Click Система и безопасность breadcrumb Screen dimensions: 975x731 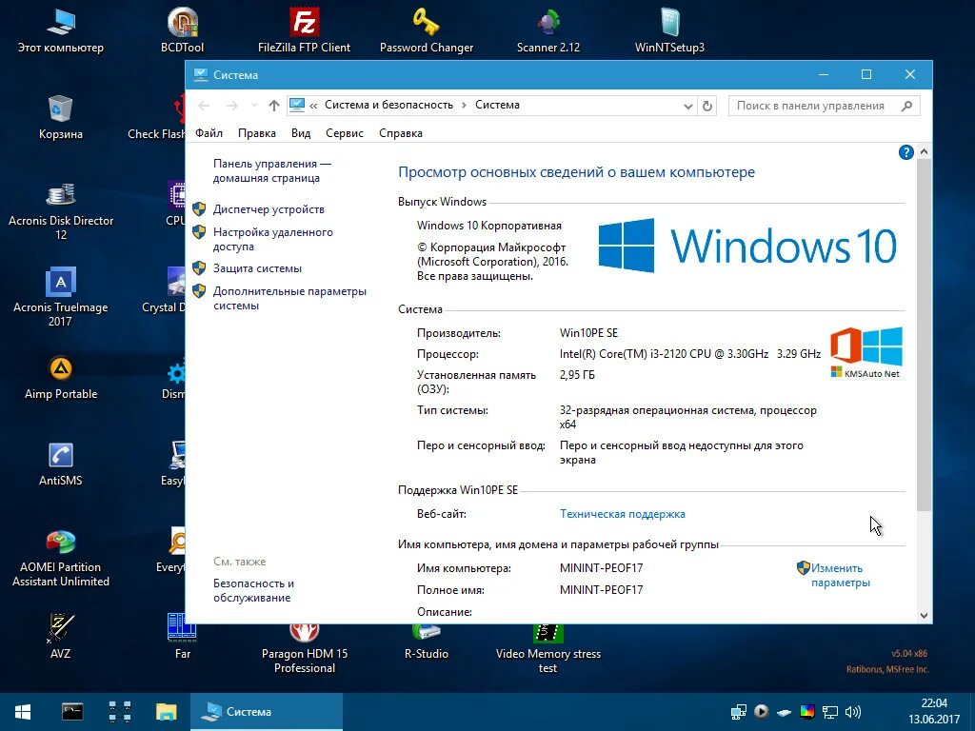tap(388, 105)
